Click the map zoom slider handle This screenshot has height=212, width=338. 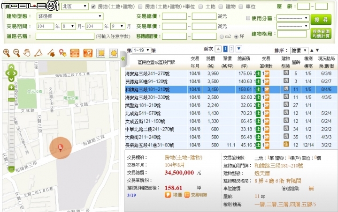(11, 100)
